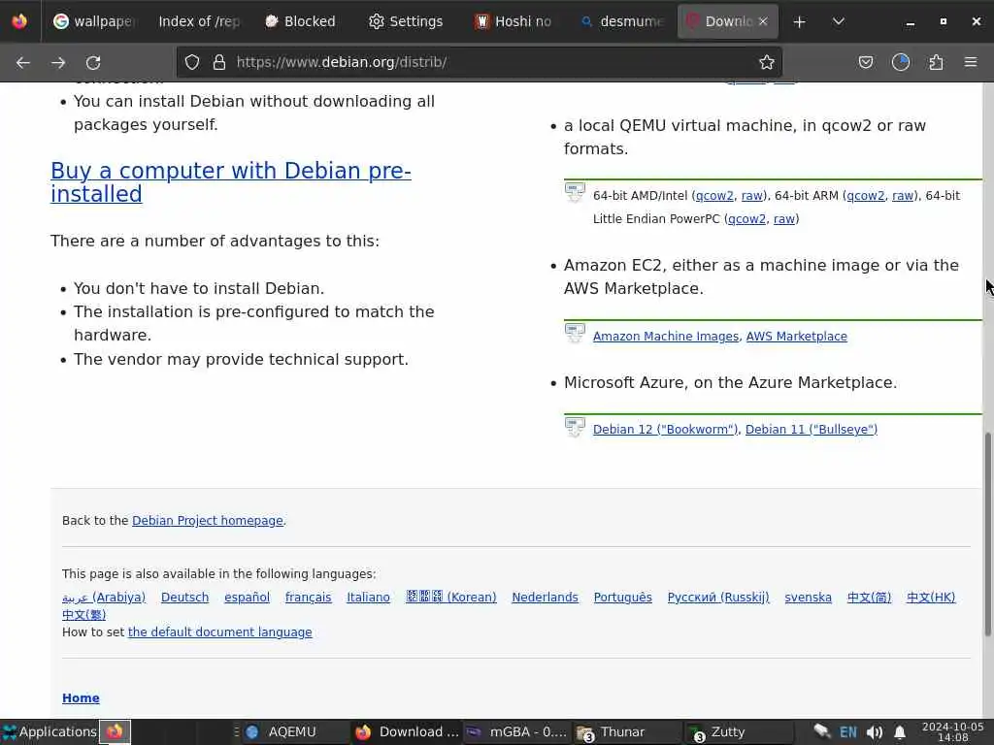The width and height of the screenshot is (994, 745).
Task: View site security padlock info
Action: pos(219,62)
